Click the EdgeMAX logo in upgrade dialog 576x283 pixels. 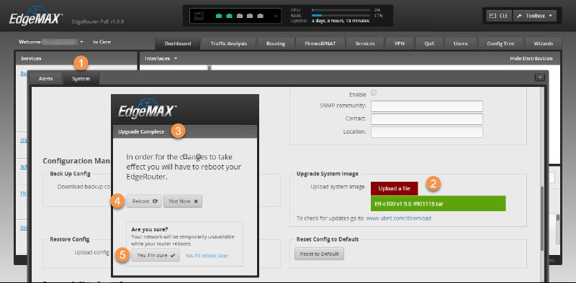coord(148,108)
